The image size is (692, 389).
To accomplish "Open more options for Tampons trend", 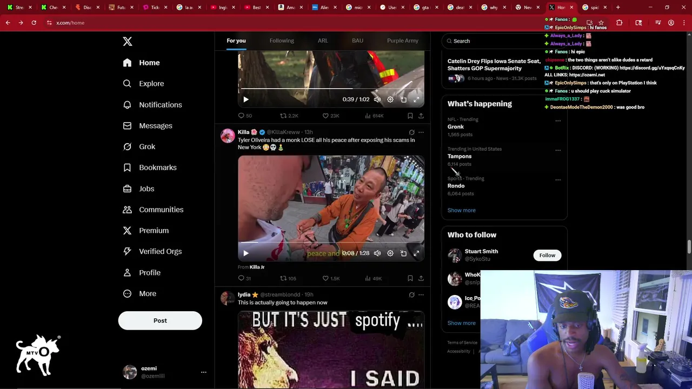I will 558,150.
